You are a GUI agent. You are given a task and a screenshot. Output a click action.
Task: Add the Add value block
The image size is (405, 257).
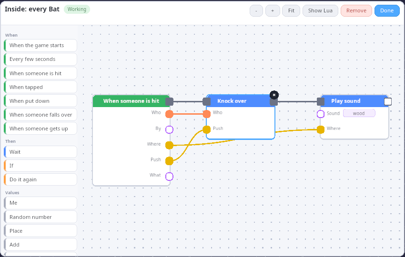[40, 245]
